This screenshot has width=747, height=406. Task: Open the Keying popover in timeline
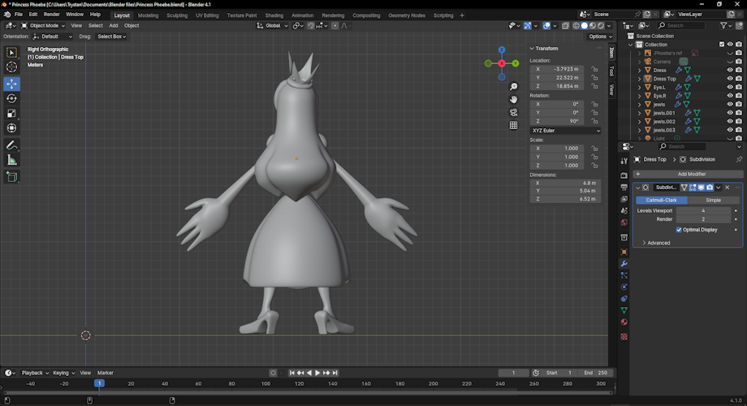[x=63, y=374]
